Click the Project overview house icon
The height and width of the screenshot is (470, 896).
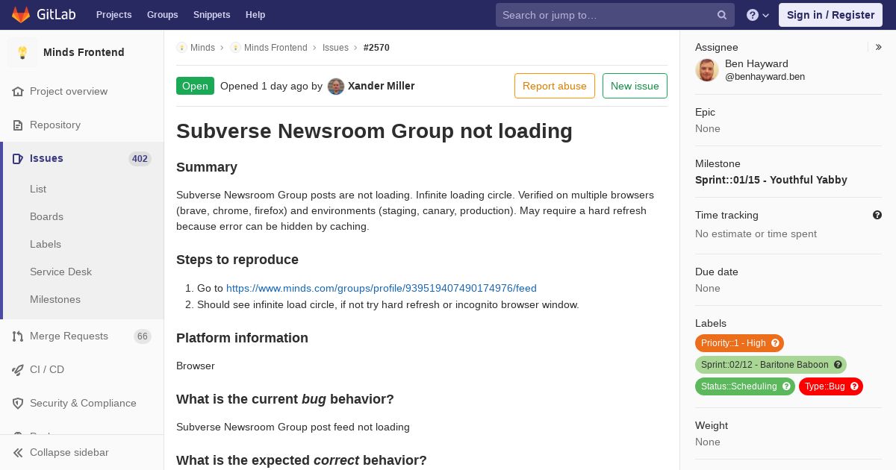tap(18, 91)
